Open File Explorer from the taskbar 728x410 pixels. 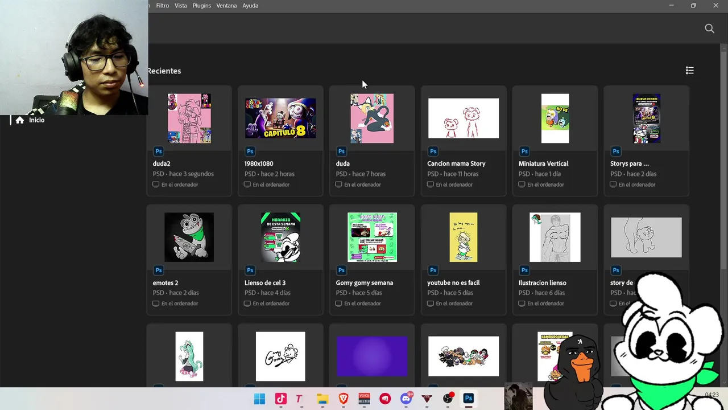322,399
